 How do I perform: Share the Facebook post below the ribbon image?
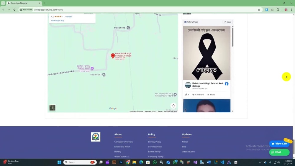pos(211,95)
